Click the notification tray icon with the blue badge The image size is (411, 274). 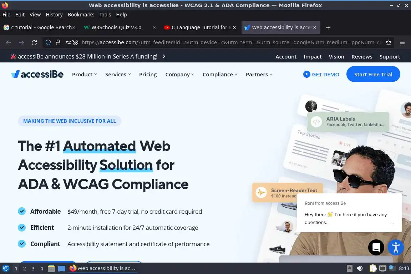(391, 268)
